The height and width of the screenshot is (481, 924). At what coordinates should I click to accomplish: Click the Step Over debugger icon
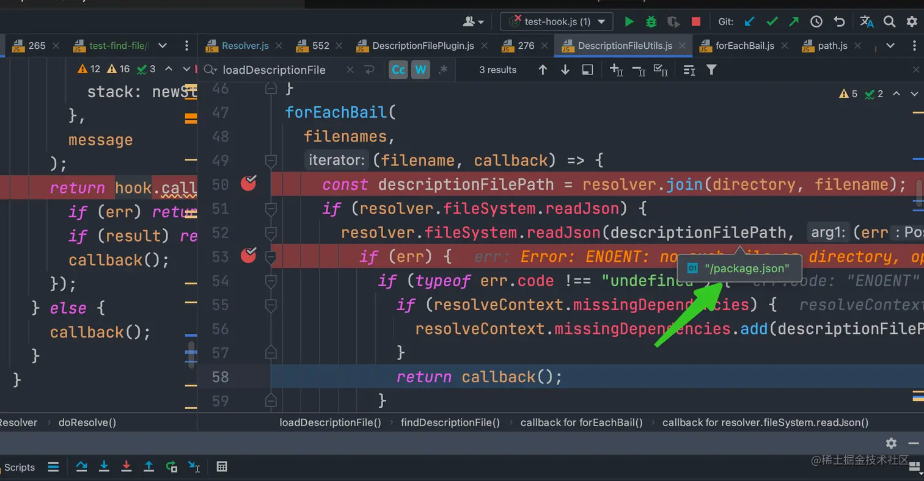coord(81,467)
